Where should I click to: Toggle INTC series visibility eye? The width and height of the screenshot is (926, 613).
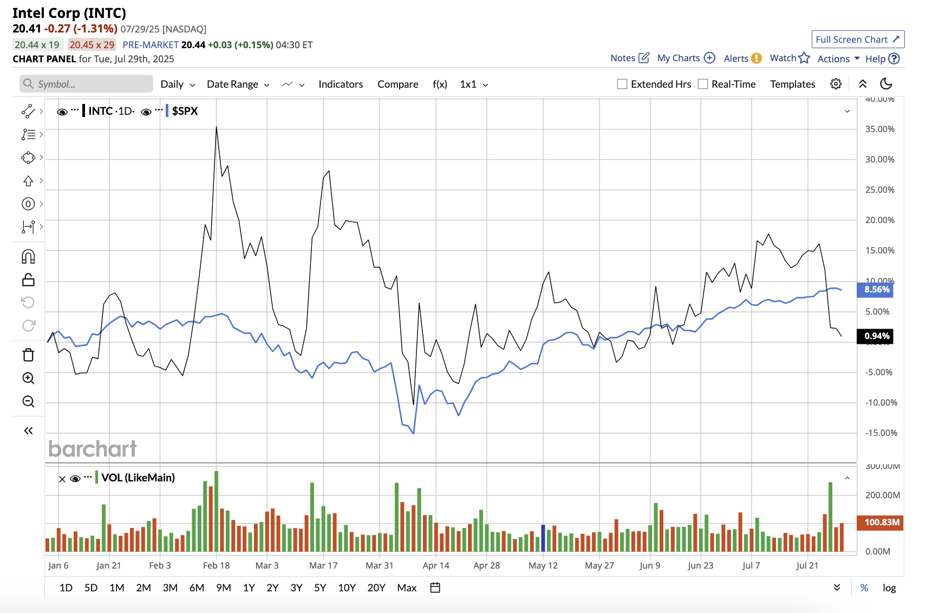[x=62, y=112]
